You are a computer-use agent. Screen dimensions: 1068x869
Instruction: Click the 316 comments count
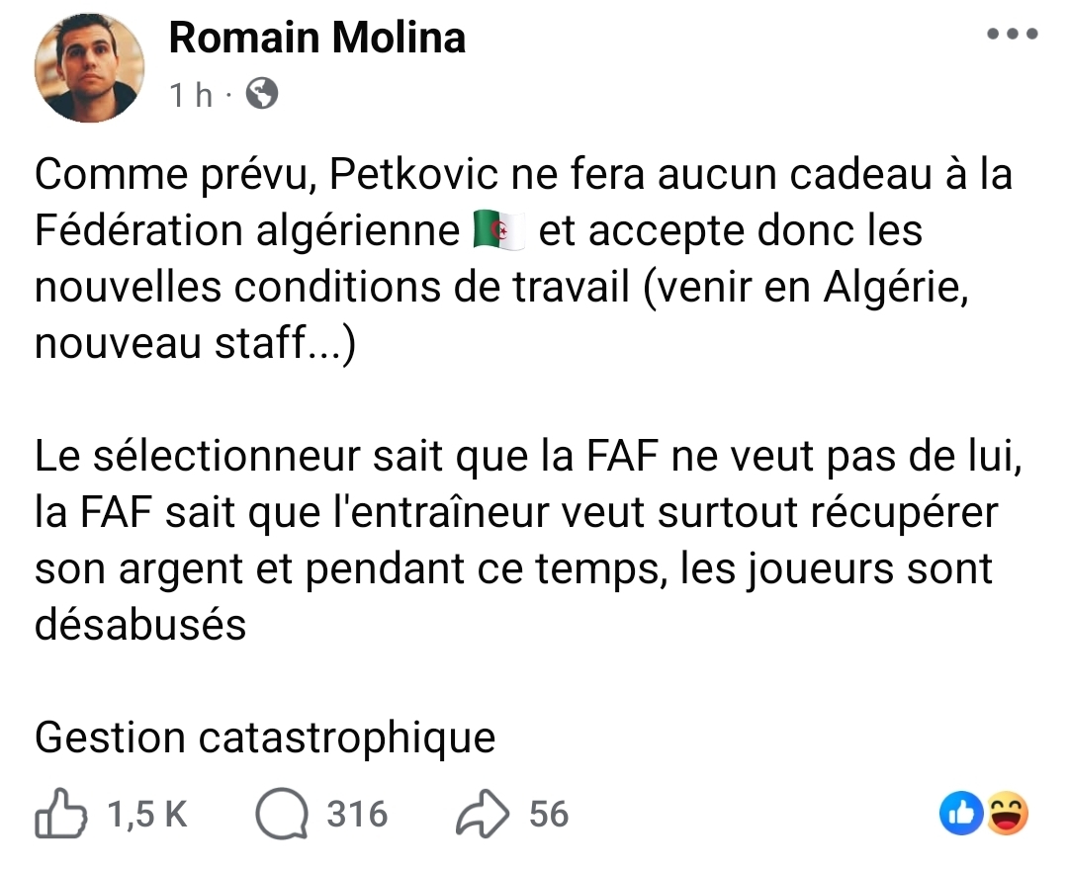(x=357, y=814)
